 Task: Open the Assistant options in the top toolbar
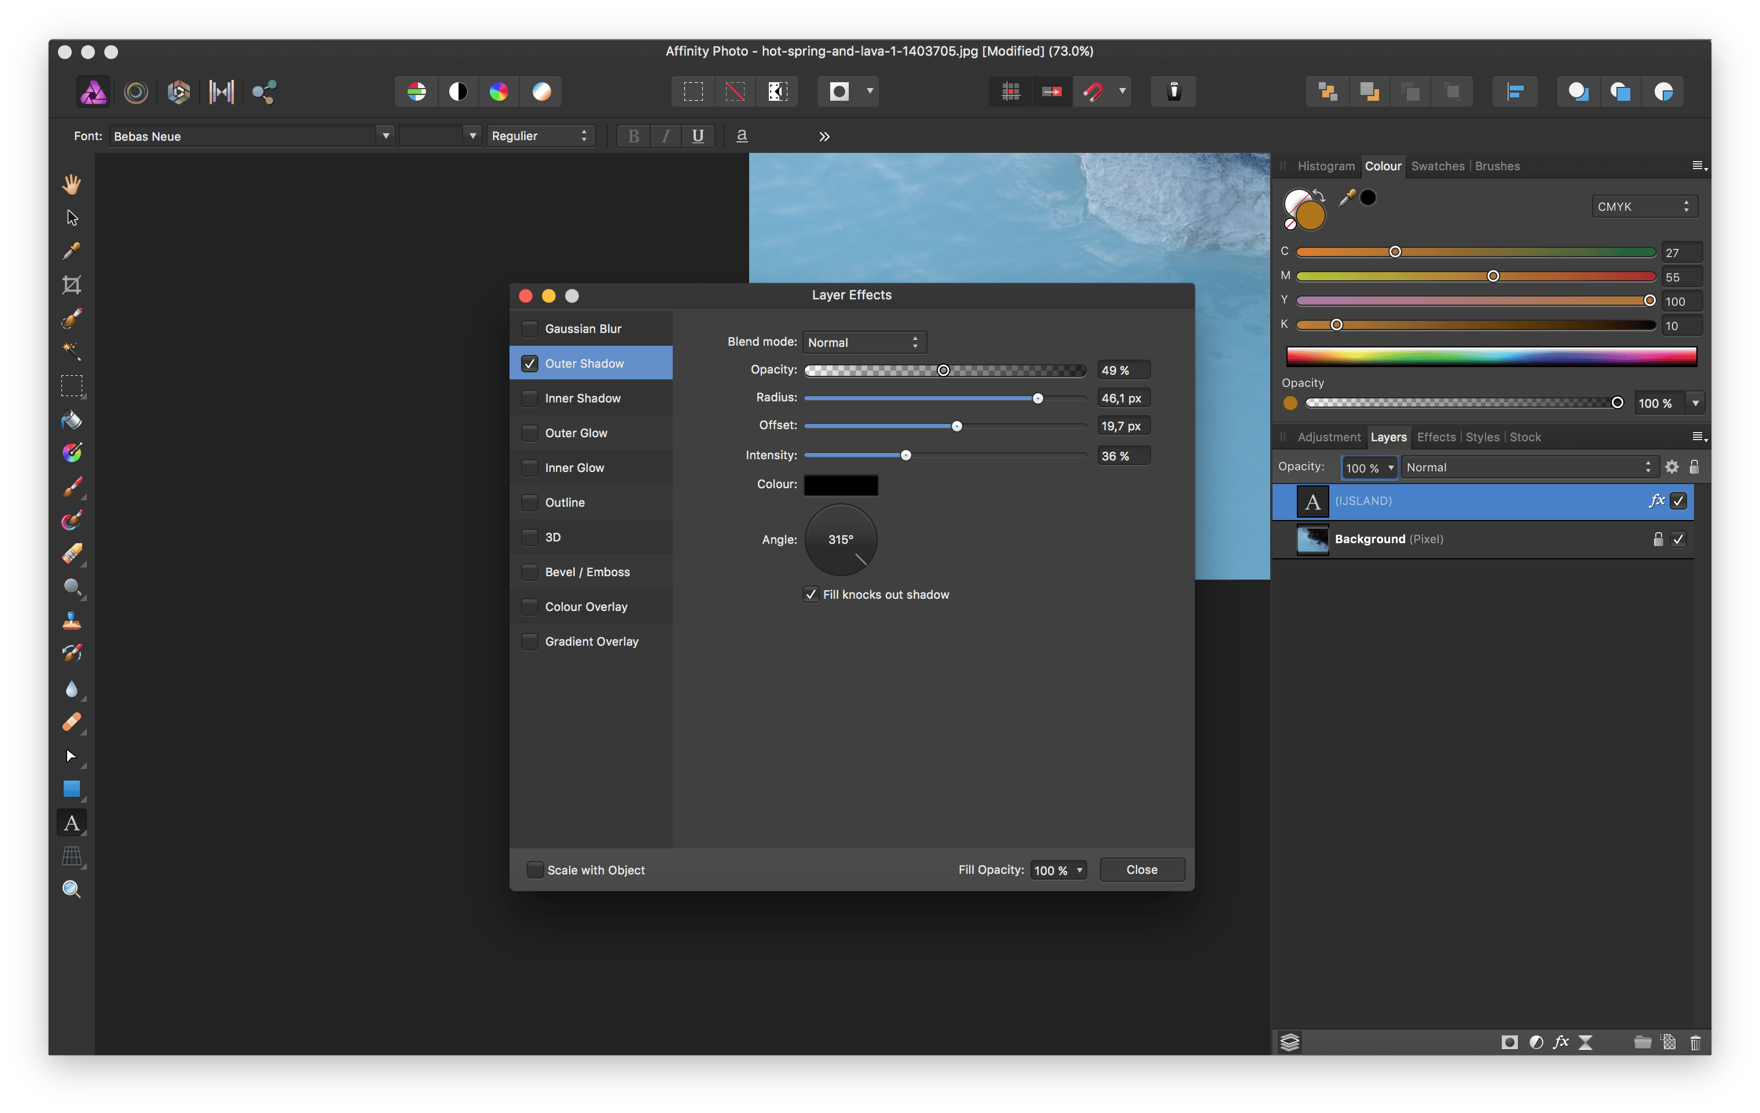[x=1173, y=91]
